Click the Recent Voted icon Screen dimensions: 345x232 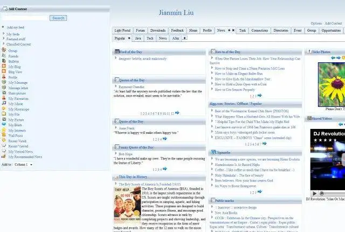coord(4,140)
